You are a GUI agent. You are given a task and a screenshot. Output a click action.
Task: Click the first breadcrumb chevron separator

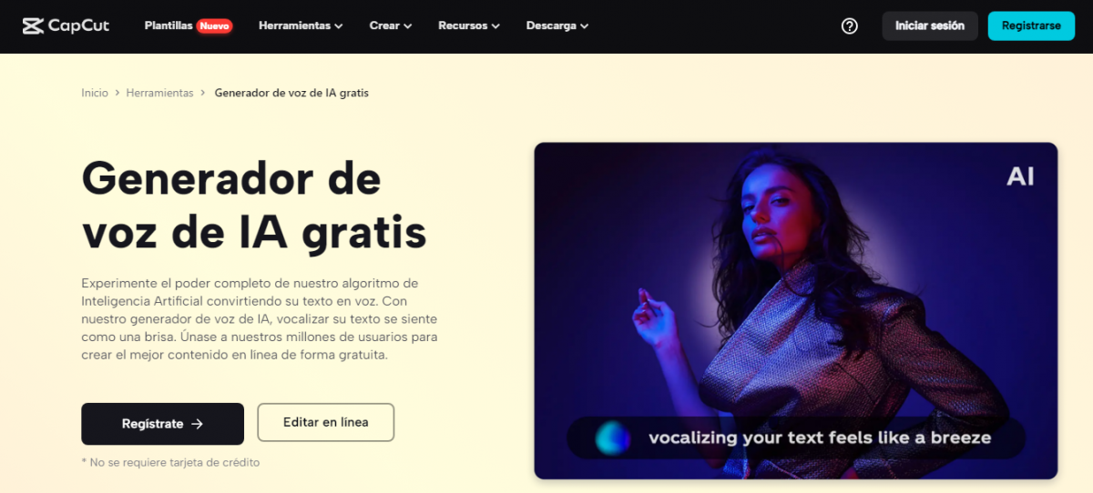pyautogui.click(x=117, y=93)
